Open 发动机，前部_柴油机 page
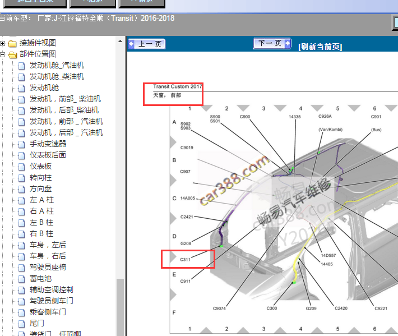 [x=65, y=99]
